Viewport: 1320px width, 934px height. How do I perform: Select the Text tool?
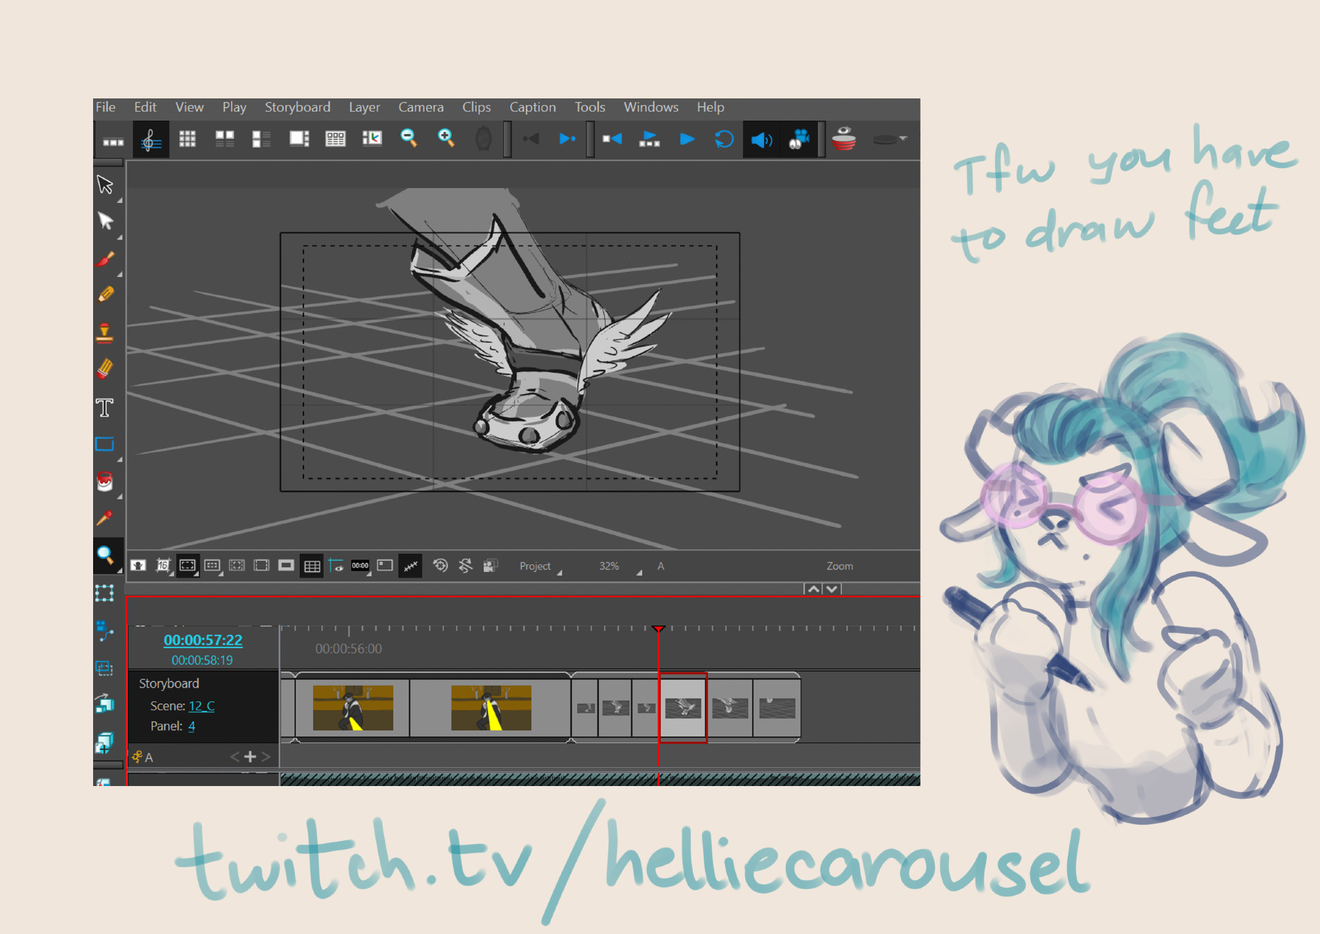click(105, 408)
